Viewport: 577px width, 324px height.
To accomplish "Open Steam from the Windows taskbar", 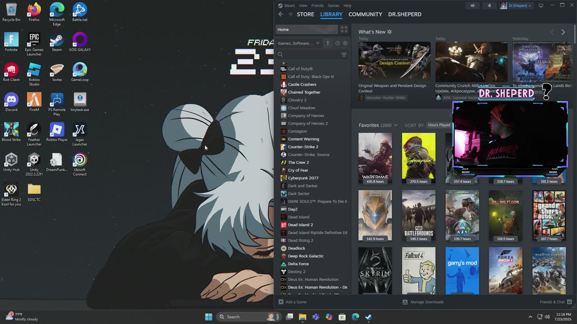I will [368, 317].
